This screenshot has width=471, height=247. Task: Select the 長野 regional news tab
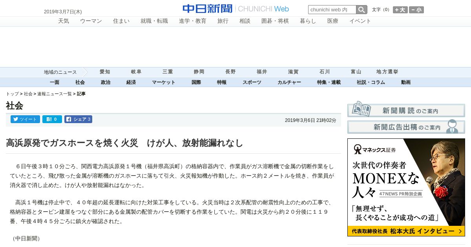(x=230, y=72)
